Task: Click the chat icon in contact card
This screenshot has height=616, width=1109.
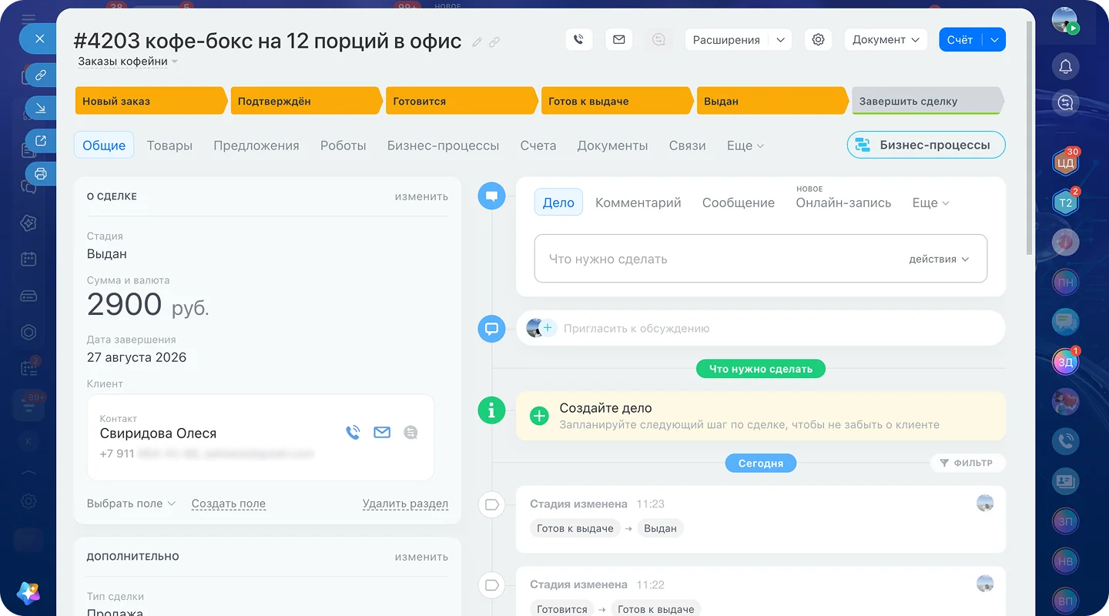Action: point(411,433)
